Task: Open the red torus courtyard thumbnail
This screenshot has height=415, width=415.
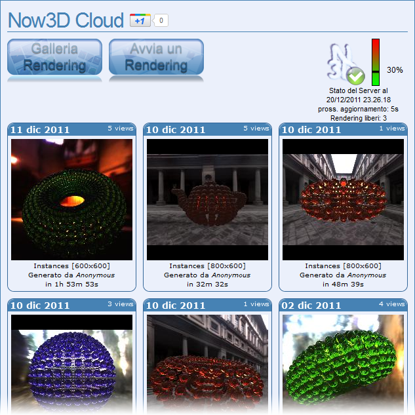Action: tap(207, 365)
